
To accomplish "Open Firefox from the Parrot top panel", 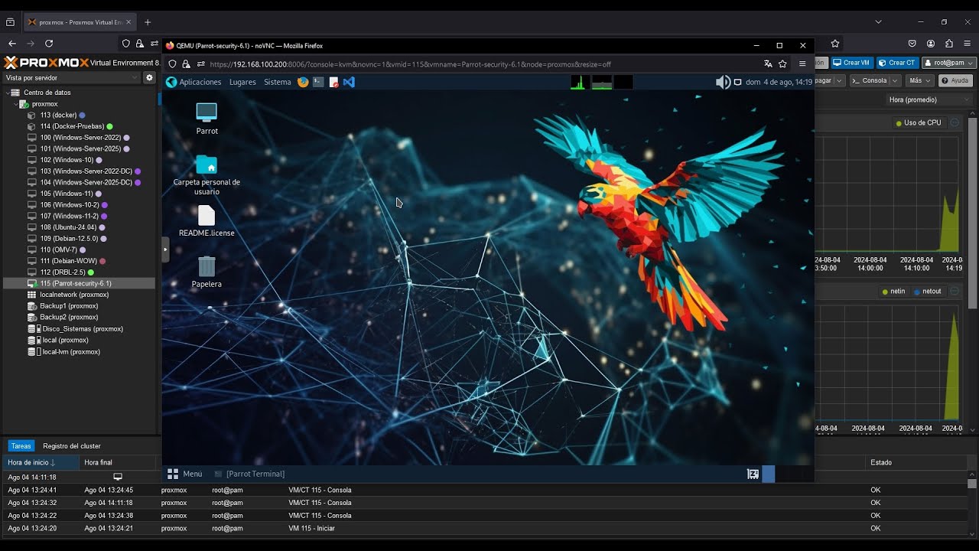I will [303, 82].
